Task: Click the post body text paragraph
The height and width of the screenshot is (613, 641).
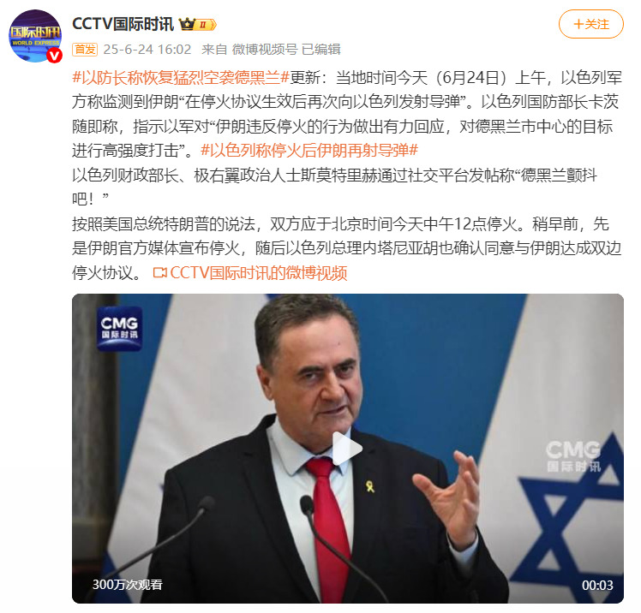Action: (347, 176)
